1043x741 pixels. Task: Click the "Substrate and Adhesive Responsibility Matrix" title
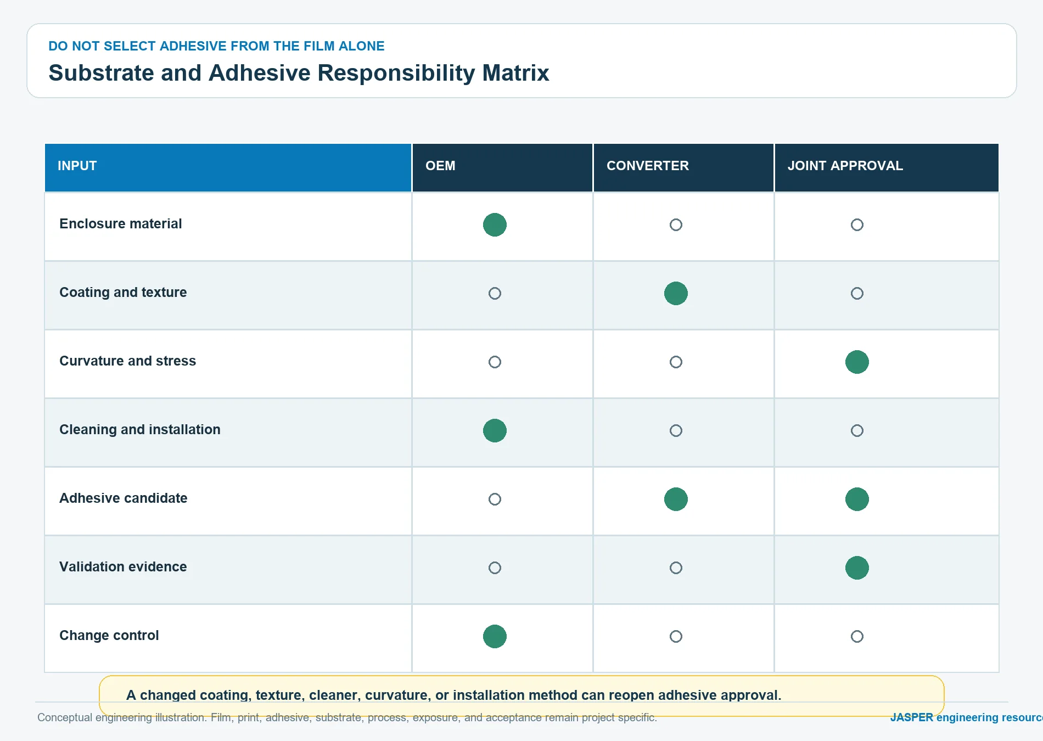[x=299, y=73]
